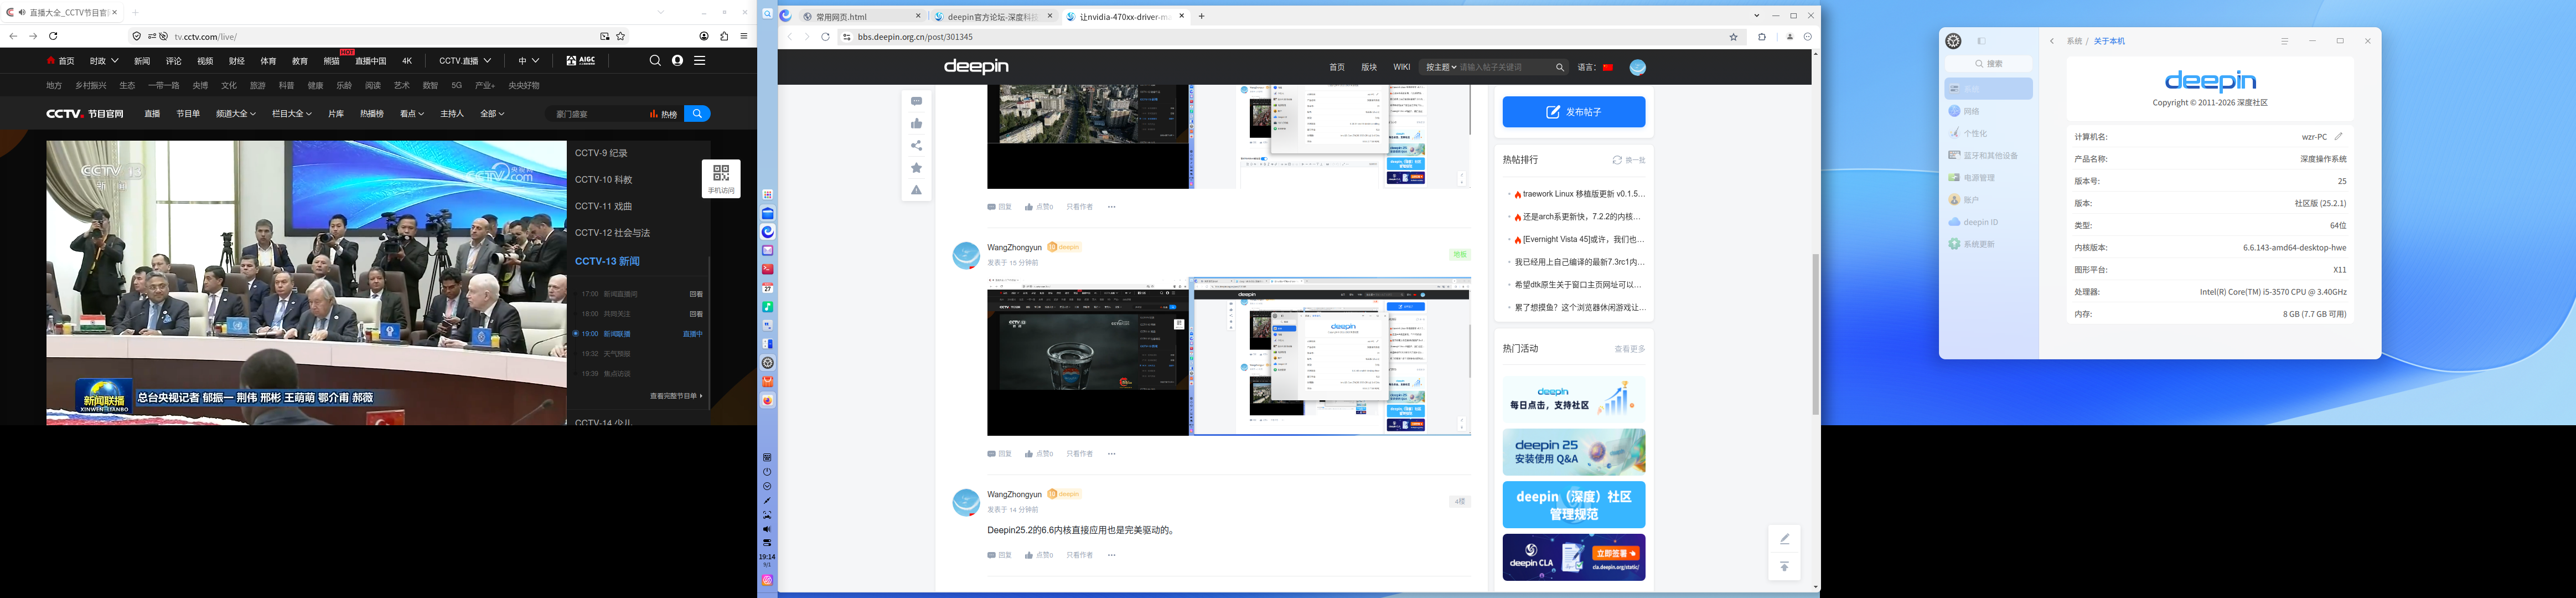The width and height of the screenshot is (2576, 598).
Task: Click the forum page vertical scrollbar
Action: click(1815, 335)
